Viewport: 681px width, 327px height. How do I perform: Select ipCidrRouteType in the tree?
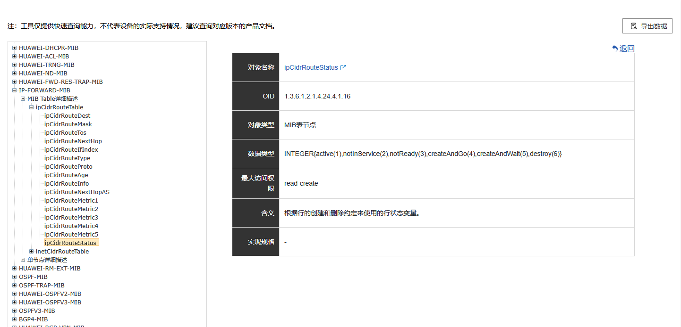pyautogui.click(x=67, y=158)
